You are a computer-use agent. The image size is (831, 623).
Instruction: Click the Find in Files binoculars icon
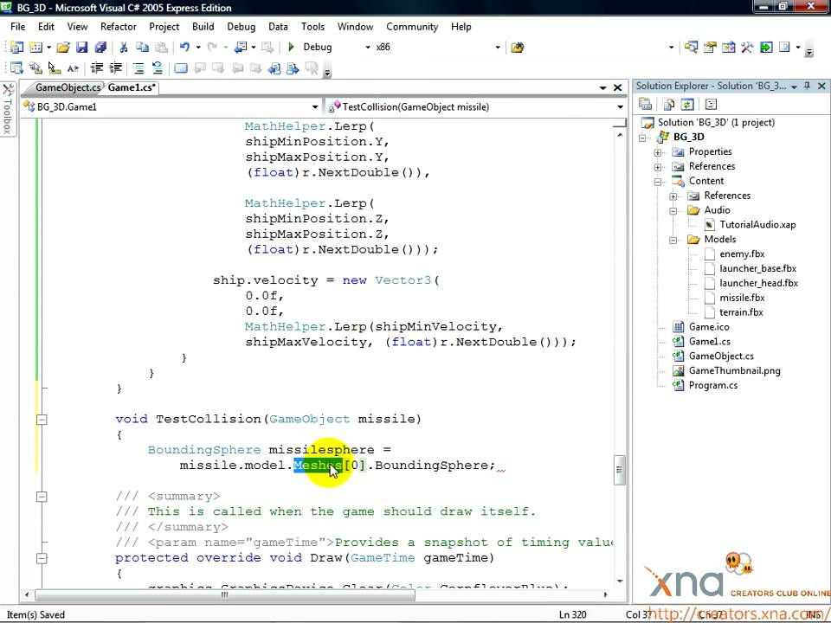518,47
